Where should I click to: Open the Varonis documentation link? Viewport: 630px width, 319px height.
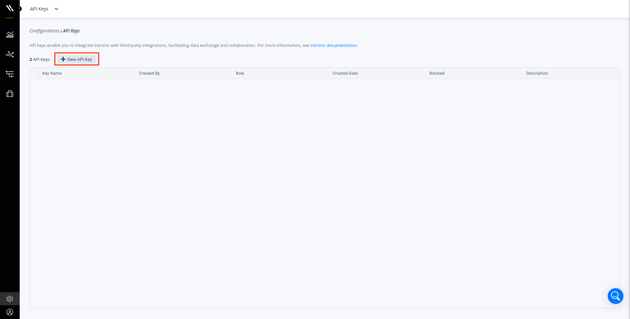(x=333, y=45)
